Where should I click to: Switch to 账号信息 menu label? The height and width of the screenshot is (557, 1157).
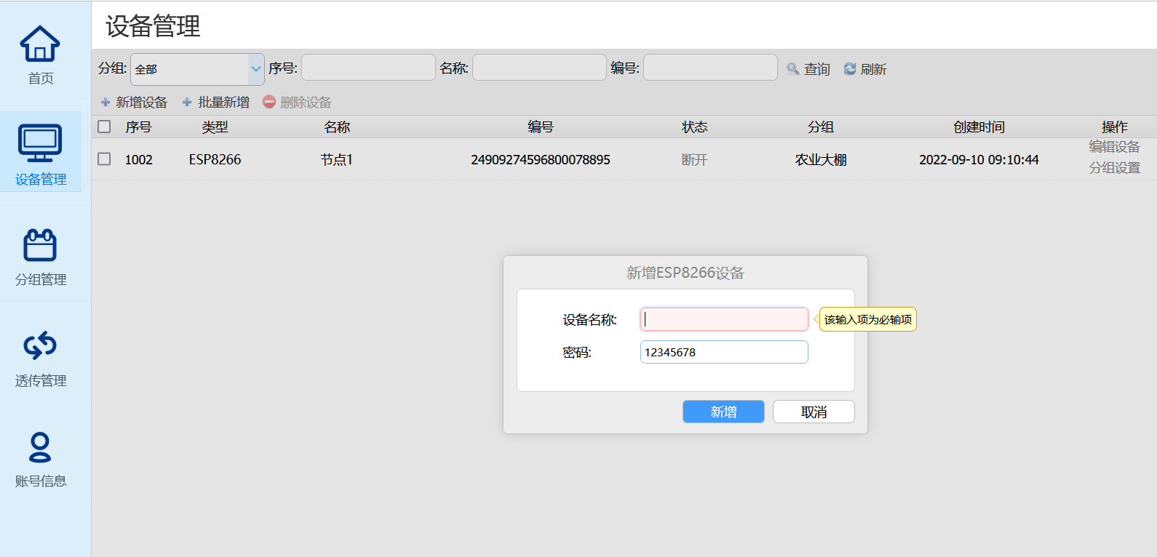click(41, 481)
